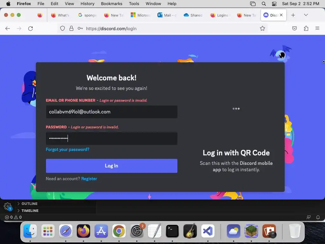
Task: Open the Apple menu
Action: [x=8, y=3]
